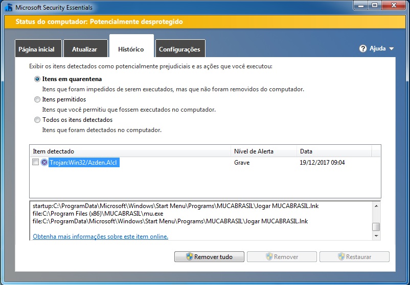410x285 pixels.
Task: Check the box for Trojan:Win32/Azden.A!cl
Action: (x=35, y=162)
